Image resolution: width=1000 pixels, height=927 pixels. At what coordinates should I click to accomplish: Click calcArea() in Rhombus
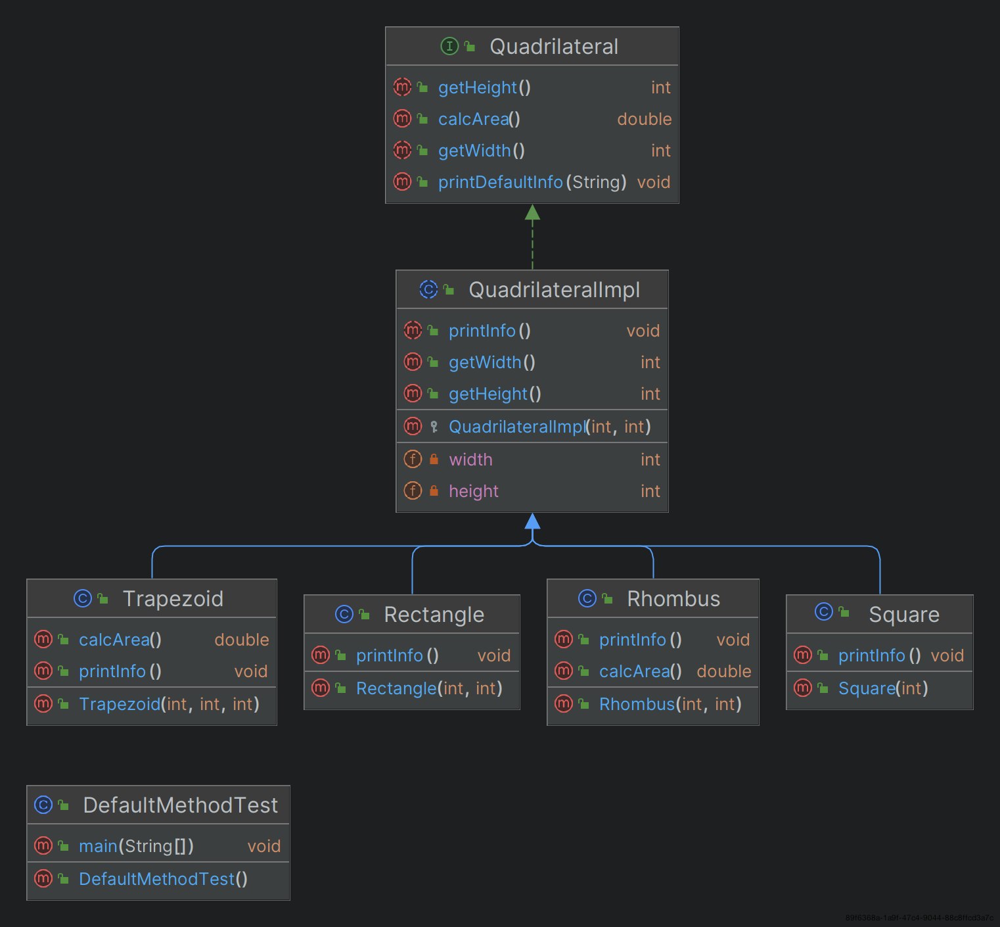[641, 671]
